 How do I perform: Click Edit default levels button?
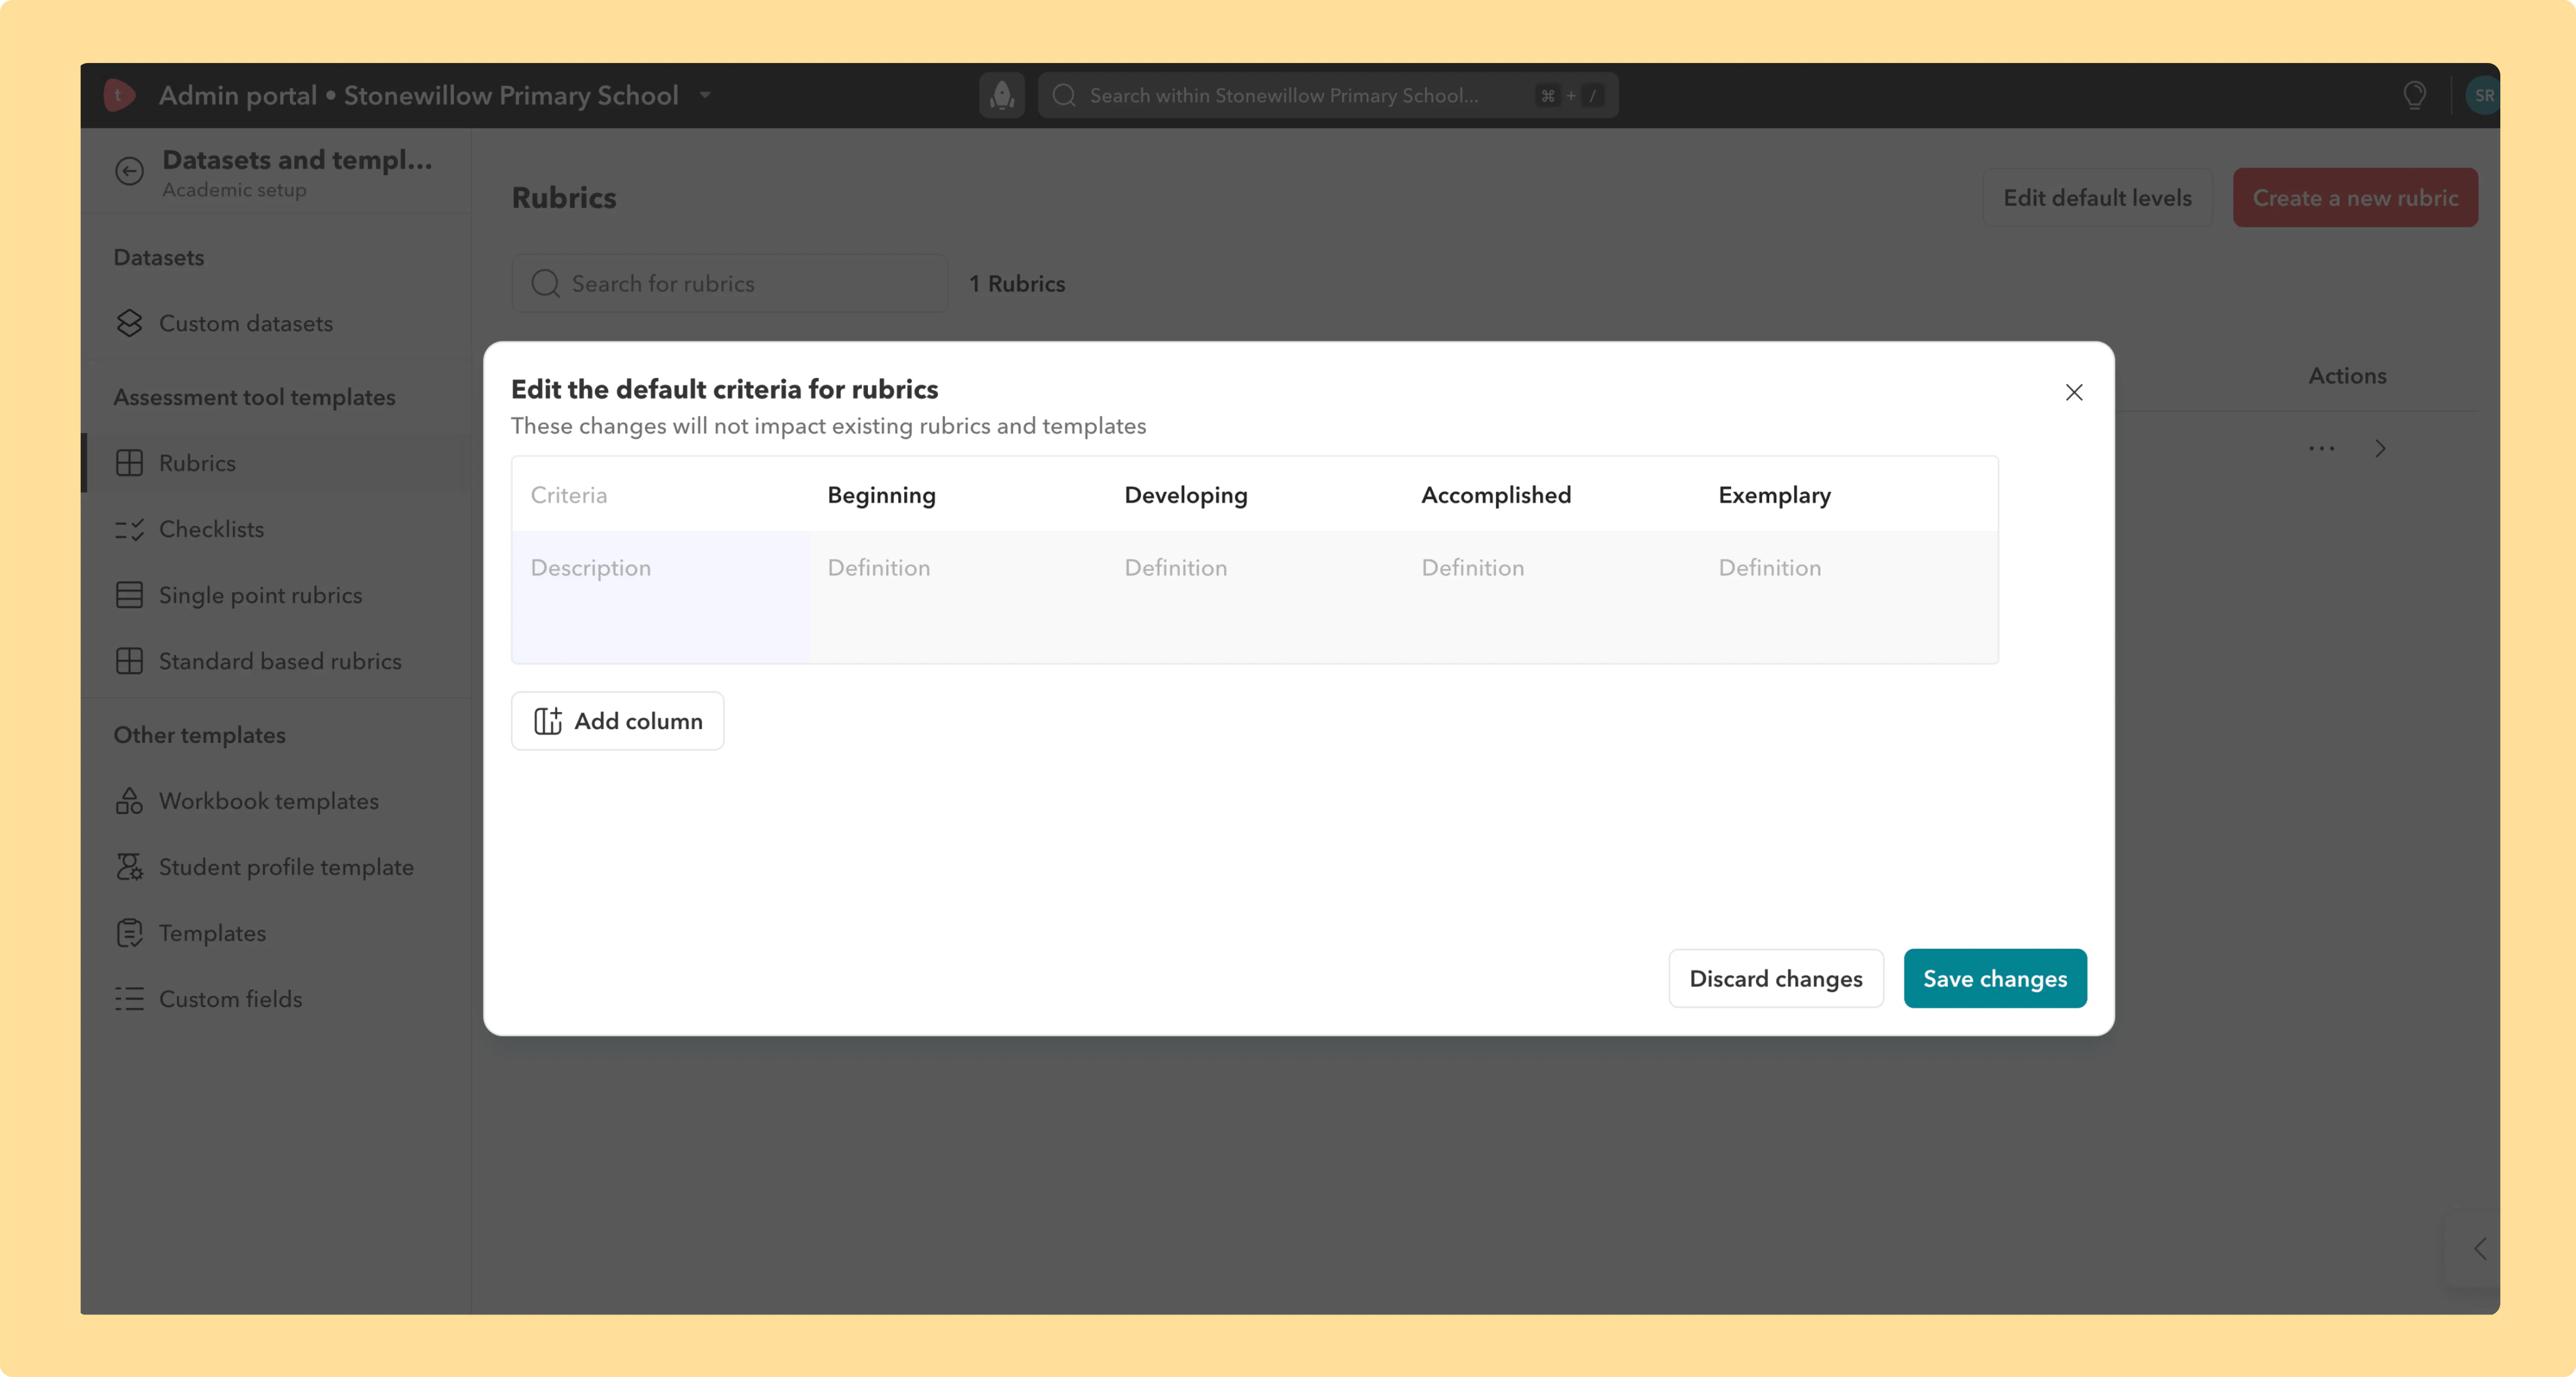(x=2097, y=198)
